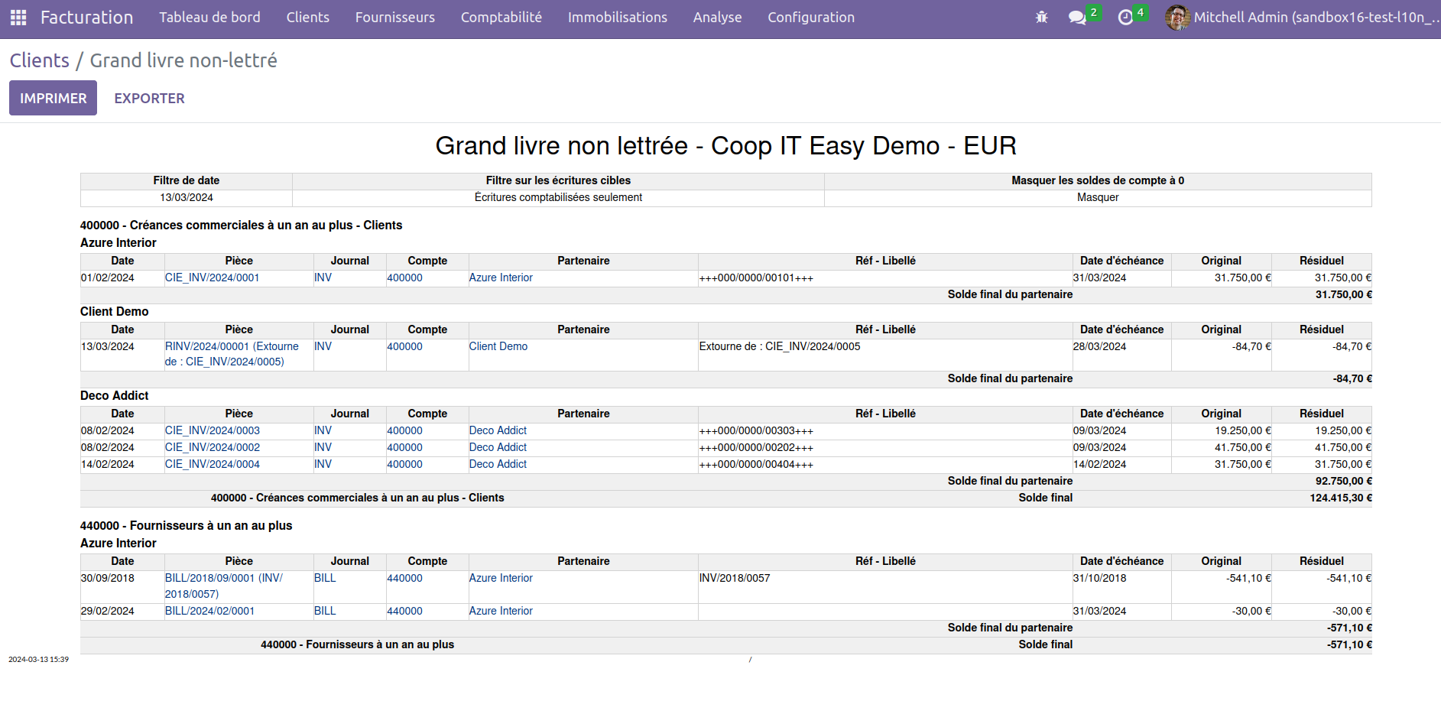Open piece CIE_INV/2024/0003
The width and height of the screenshot is (1441, 714).
[213, 430]
